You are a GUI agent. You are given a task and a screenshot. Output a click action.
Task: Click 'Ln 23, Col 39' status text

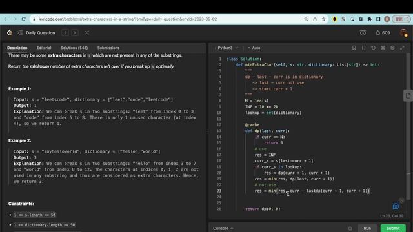pyautogui.click(x=392, y=216)
